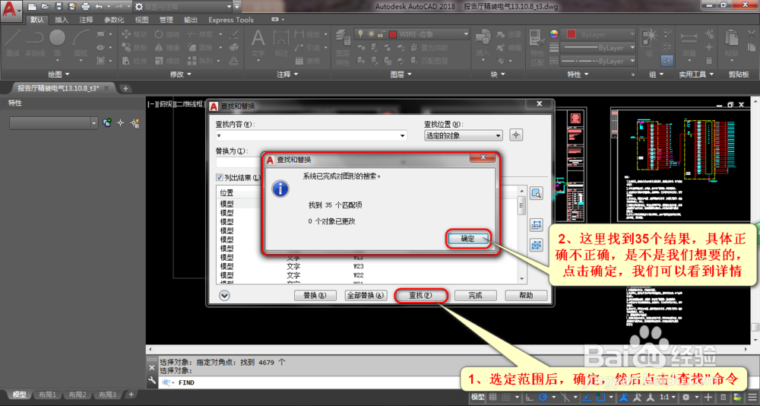This screenshot has width=760, height=406.
Task: Select the Dimension (标注) tool
Action: coord(281,43)
